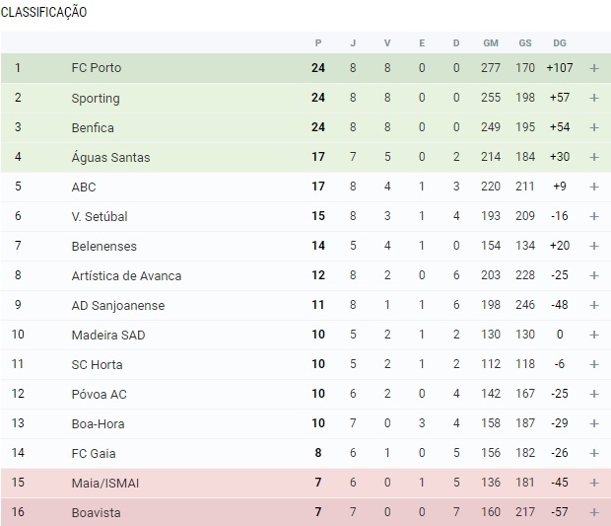The image size is (611, 526).
Task: Expand the Águas Santas row
Action: 594,158
